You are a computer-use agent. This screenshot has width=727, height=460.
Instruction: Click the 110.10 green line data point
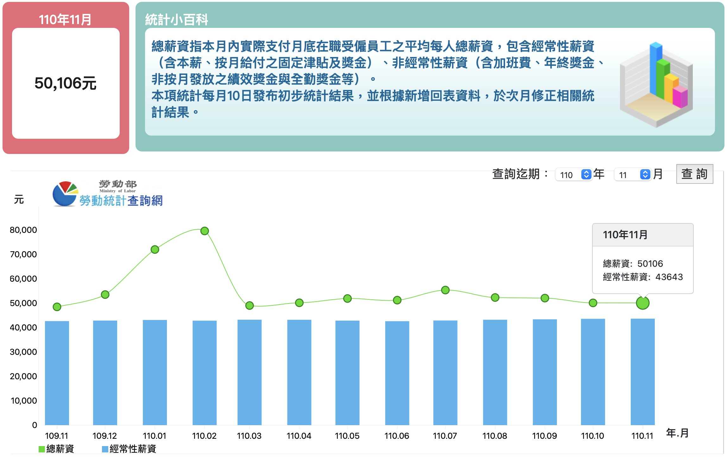(593, 303)
